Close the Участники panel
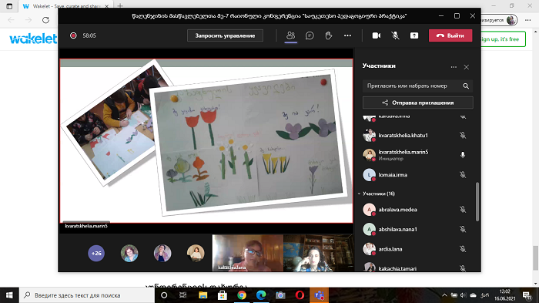Viewport: 539px width, 303px height. (x=467, y=67)
